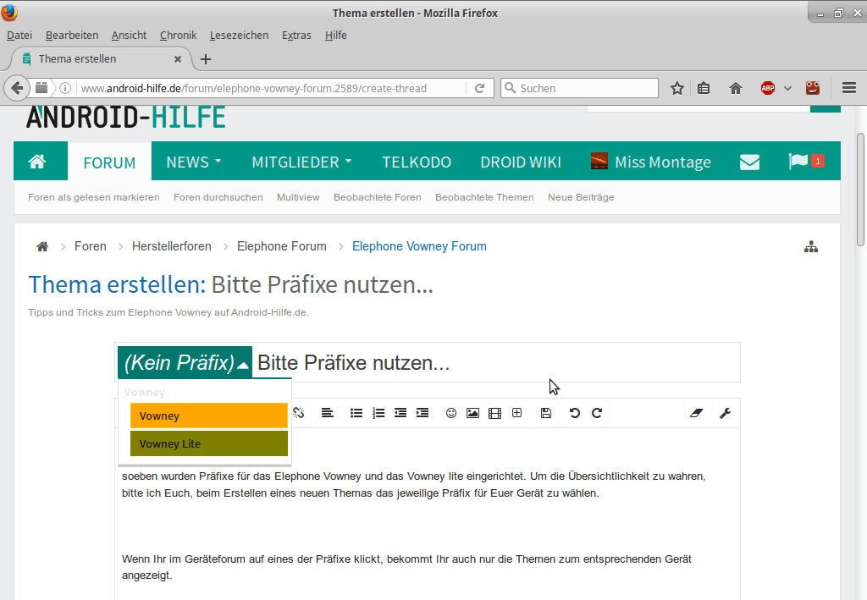
Task: Open the Datei menu
Action: click(19, 36)
